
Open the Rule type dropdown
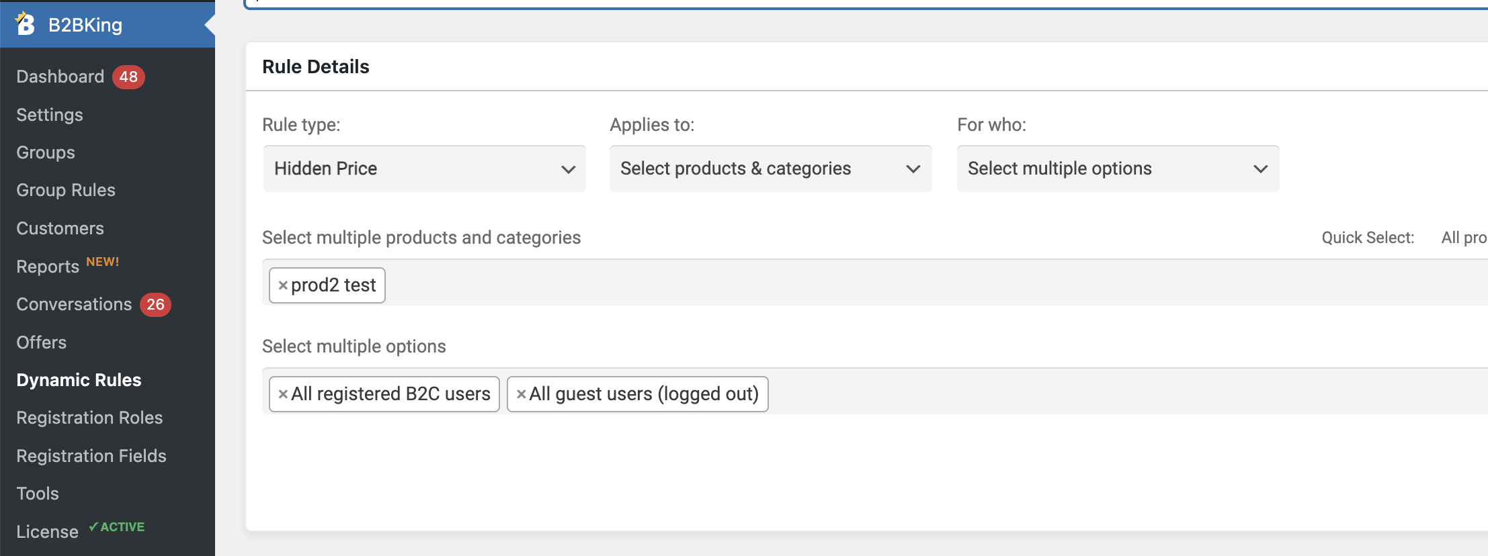point(424,169)
